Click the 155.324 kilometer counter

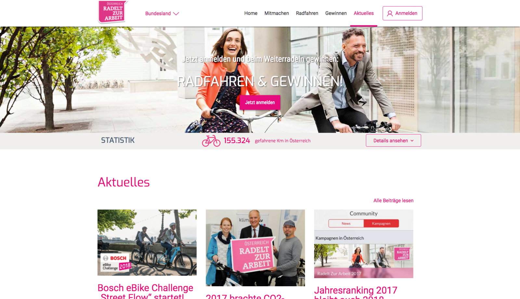[x=237, y=141]
